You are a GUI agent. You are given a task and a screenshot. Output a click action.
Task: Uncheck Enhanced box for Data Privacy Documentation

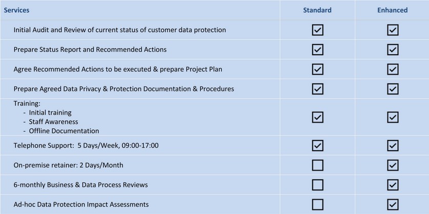tap(393, 89)
